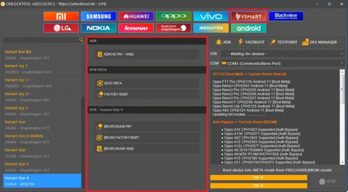Click the MTK - Vsmart Star 4 header
The height and width of the screenshot is (192, 348).
147,110
